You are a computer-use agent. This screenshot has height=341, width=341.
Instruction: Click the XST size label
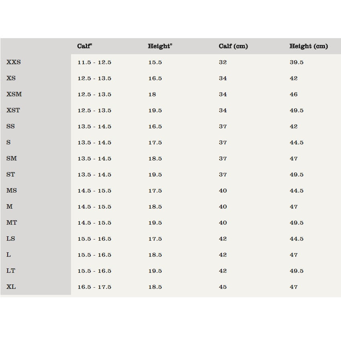pos(13,110)
